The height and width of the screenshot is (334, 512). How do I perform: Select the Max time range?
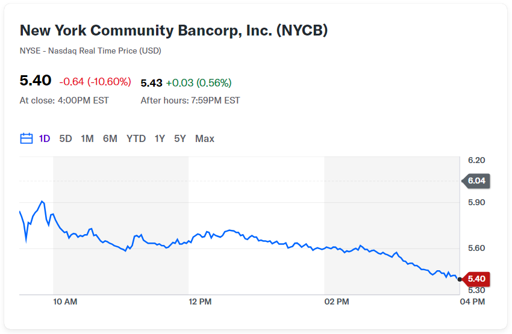point(205,138)
